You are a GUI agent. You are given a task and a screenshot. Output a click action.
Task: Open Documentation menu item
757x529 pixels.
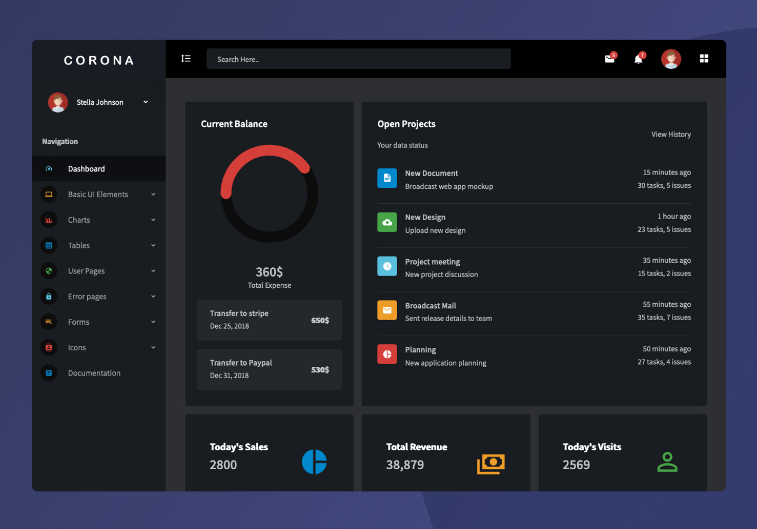click(99, 373)
